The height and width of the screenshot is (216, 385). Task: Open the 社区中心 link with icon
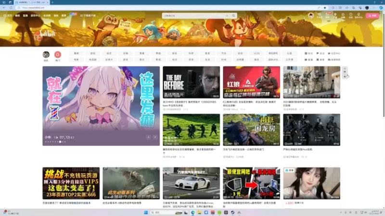click(334, 53)
